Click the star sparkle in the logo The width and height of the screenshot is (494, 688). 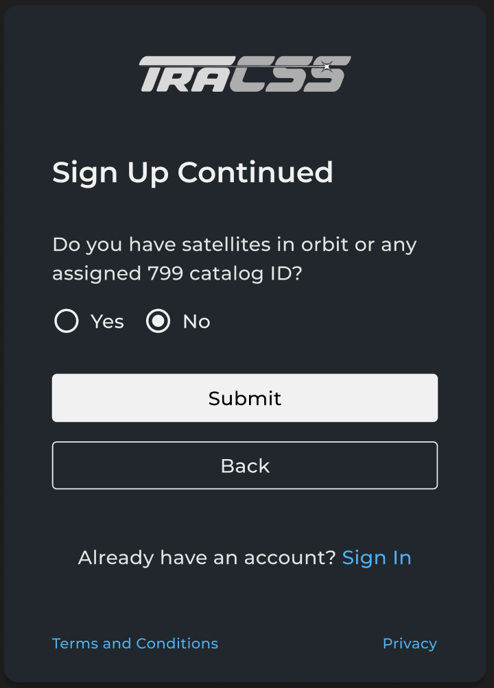pos(327,66)
